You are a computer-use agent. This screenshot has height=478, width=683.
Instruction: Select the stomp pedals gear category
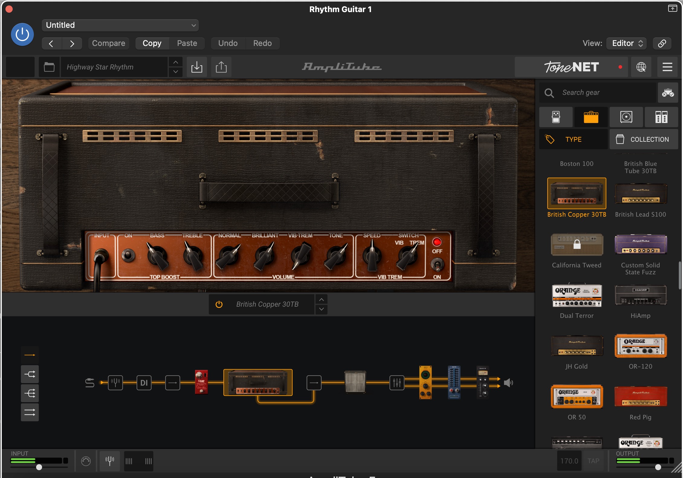pos(556,117)
